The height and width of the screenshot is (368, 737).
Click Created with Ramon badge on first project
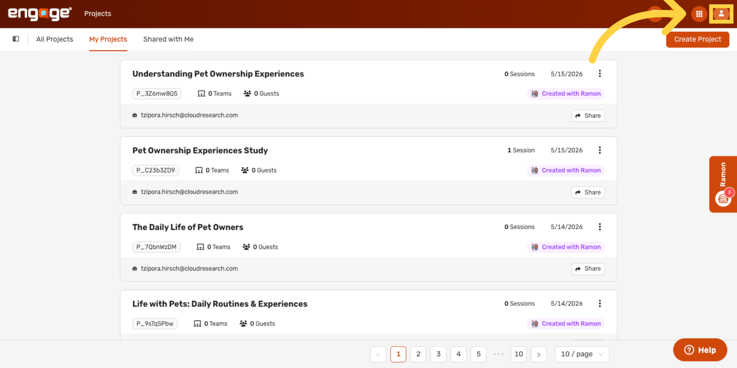click(566, 94)
